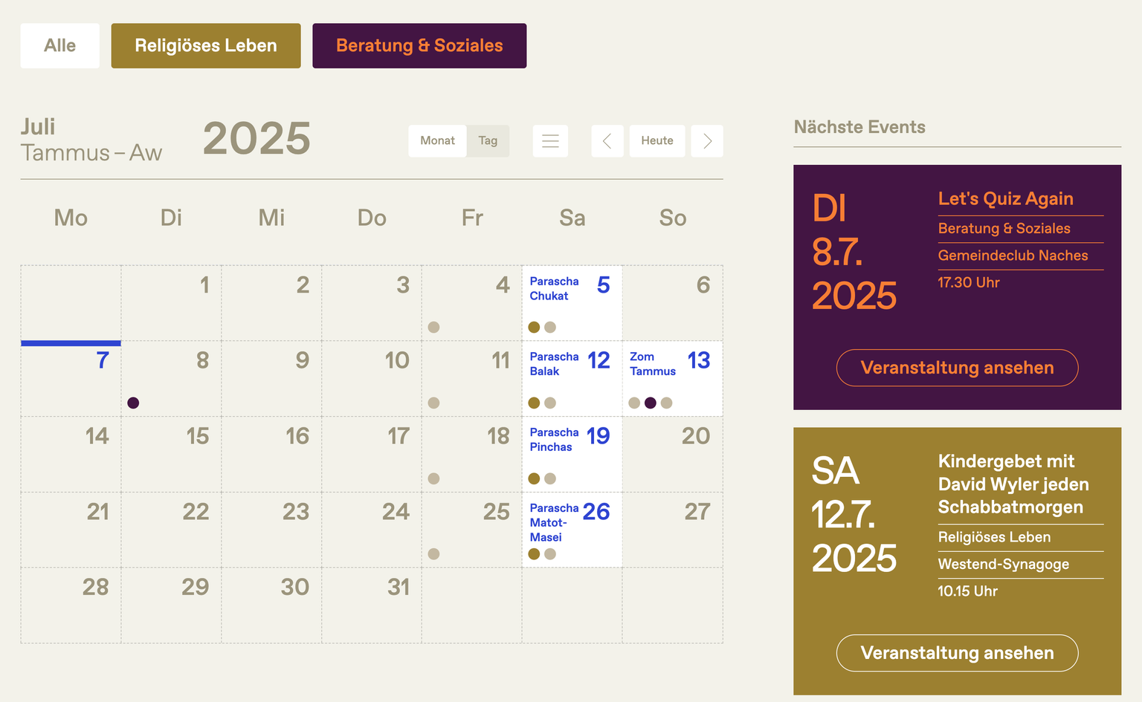Click the purple event dot on July 8
The image size is (1142, 702).
click(x=133, y=403)
